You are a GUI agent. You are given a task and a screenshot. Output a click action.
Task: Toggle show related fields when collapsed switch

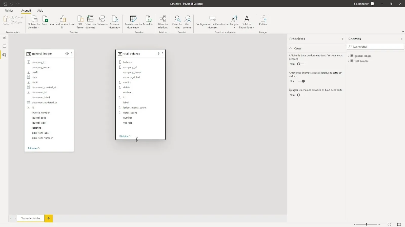(x=301, y=81)
